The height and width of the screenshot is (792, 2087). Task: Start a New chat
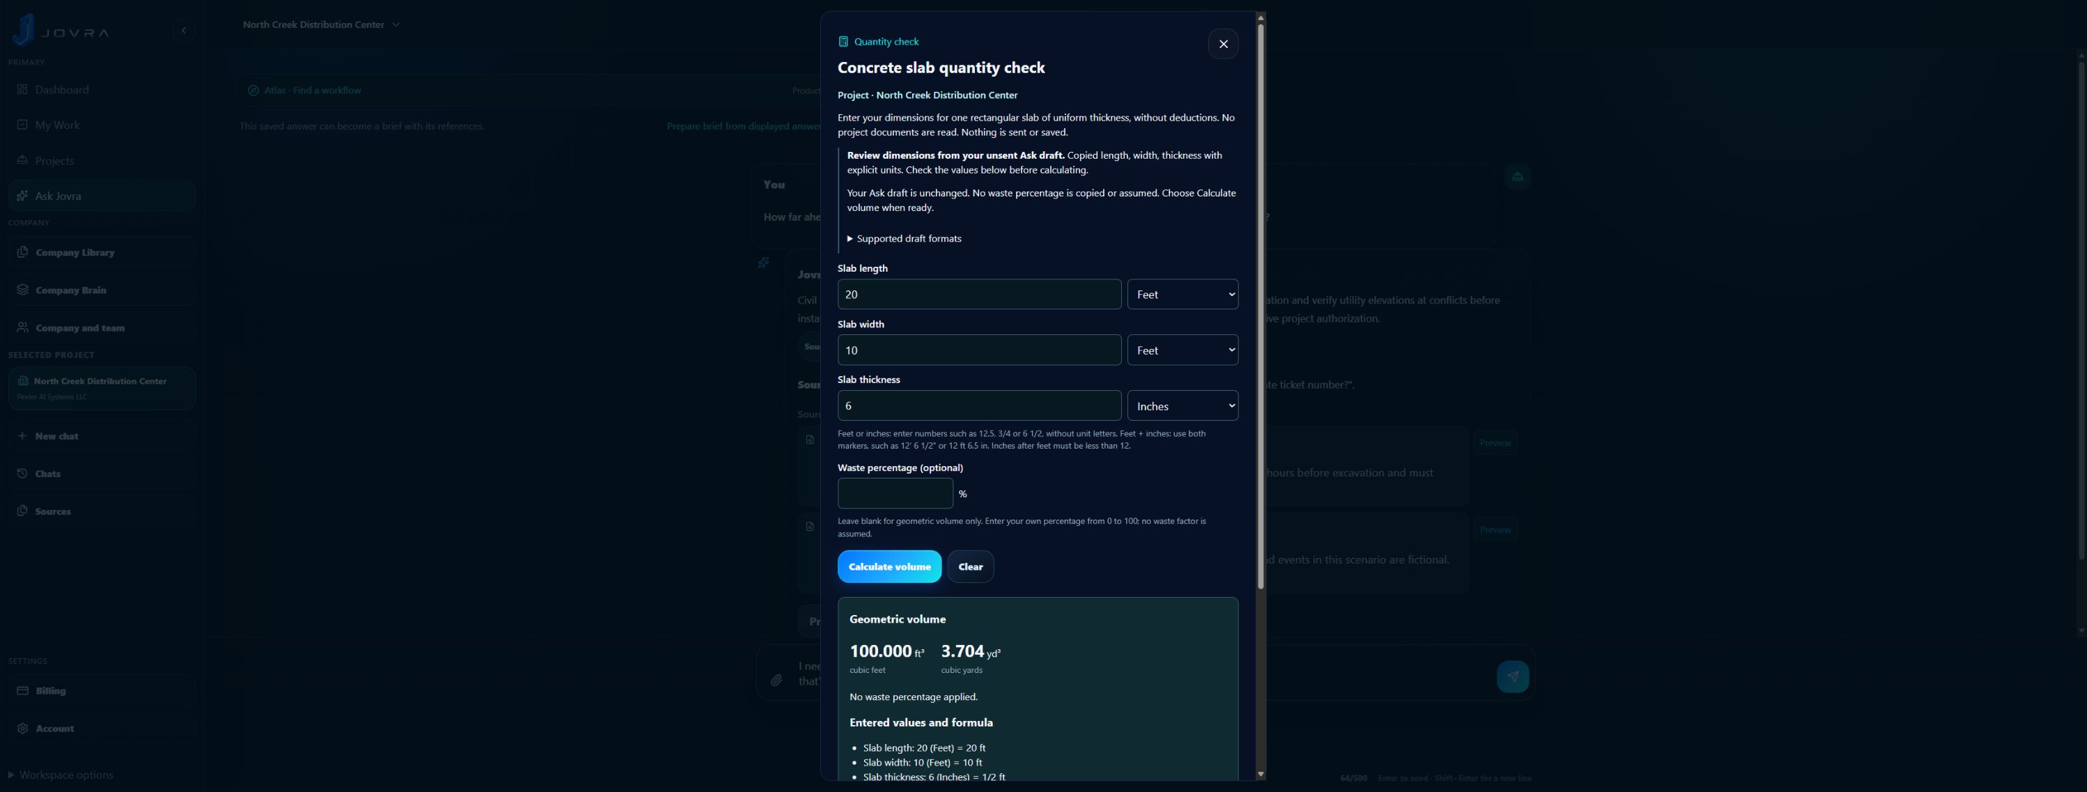[x=101, y=435]
